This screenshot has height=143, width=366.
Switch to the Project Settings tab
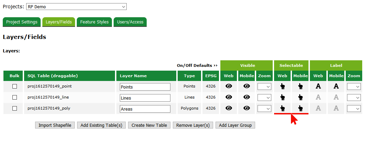(x=22, y=22)
